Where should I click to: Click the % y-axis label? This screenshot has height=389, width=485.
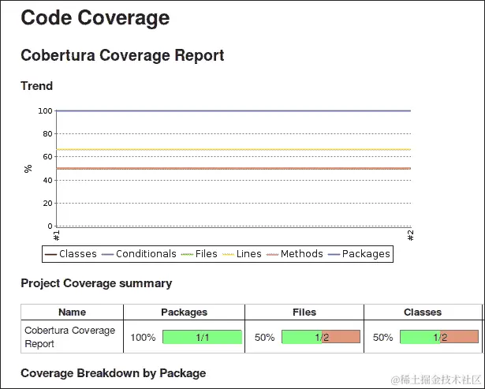click(x=28, y=169)
